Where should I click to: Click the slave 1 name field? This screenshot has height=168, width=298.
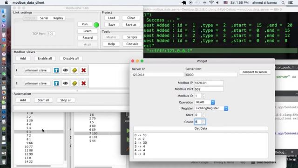[x=37, y=70]
